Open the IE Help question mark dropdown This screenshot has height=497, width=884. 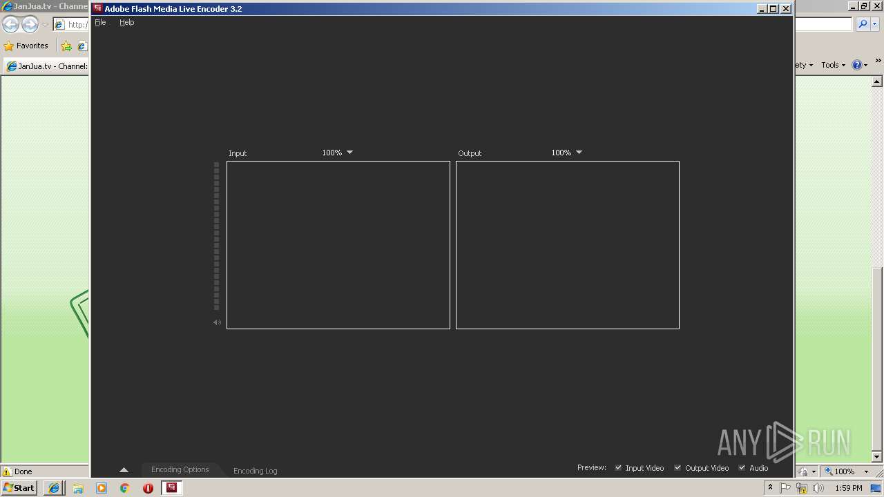(860, 65)
